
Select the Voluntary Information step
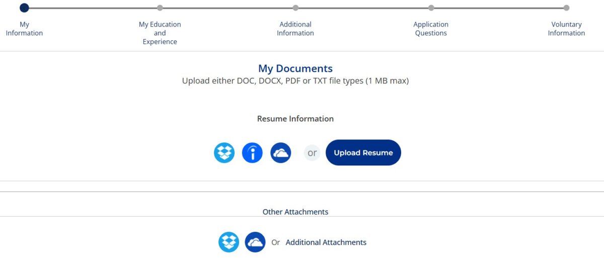point(566,29)
